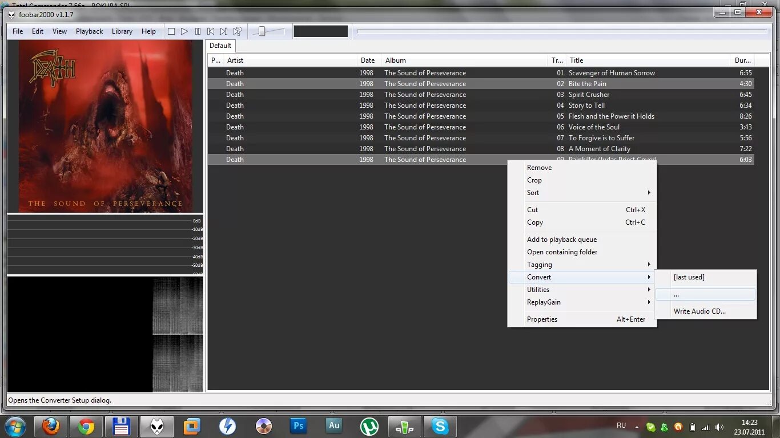
Task: Select the 'Voice of the Soul' track
Action: pos(481,127)
